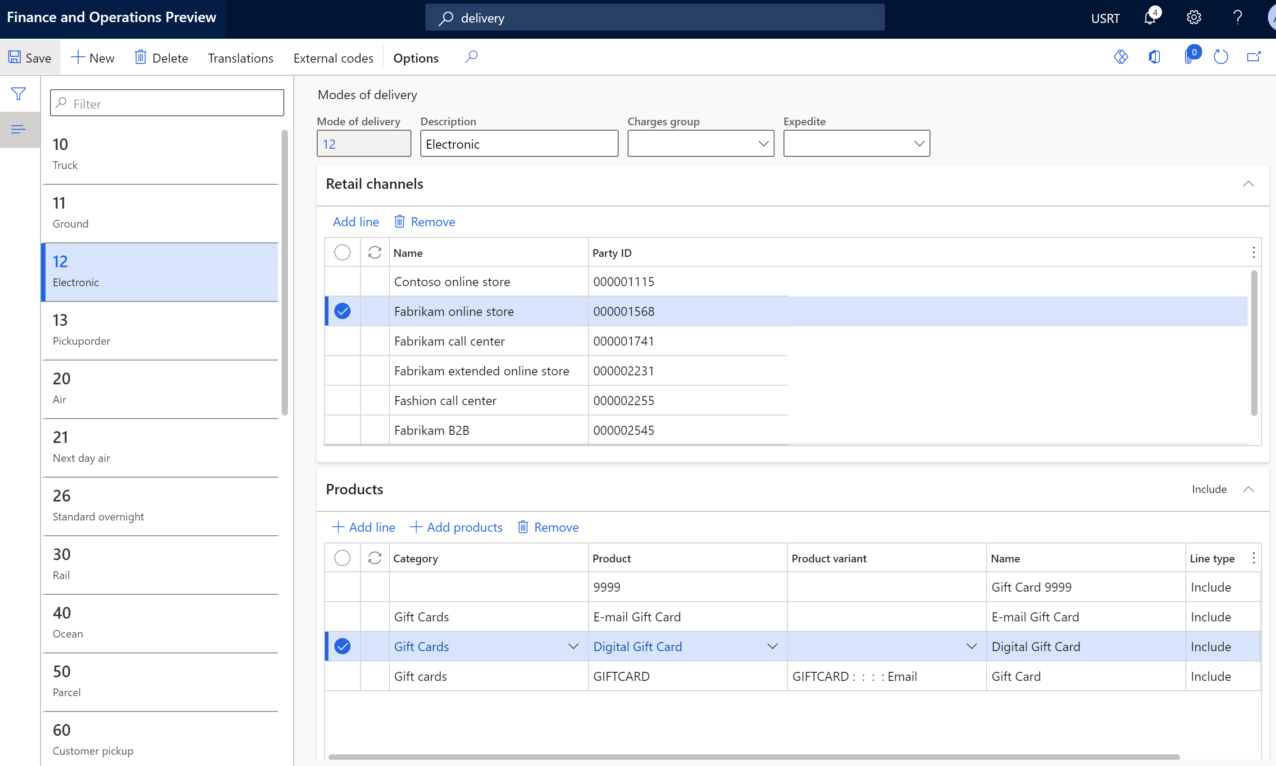Screen dimensions: 1276x766
Task: Click the Translations menu item
Action: tap(240, 58)
